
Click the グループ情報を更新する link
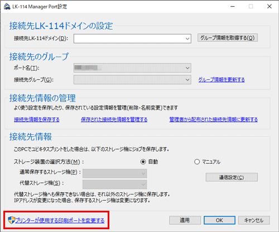222,80
